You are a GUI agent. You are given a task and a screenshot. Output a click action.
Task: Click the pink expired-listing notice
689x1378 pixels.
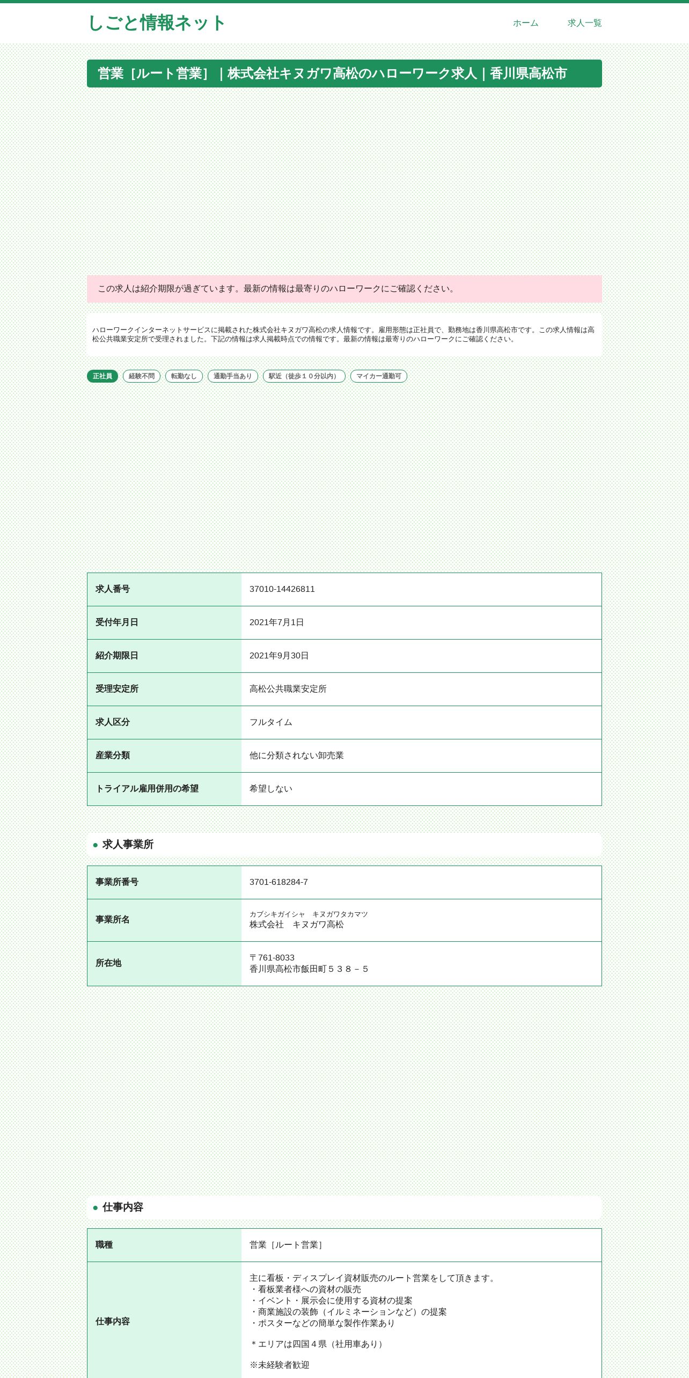344,289
